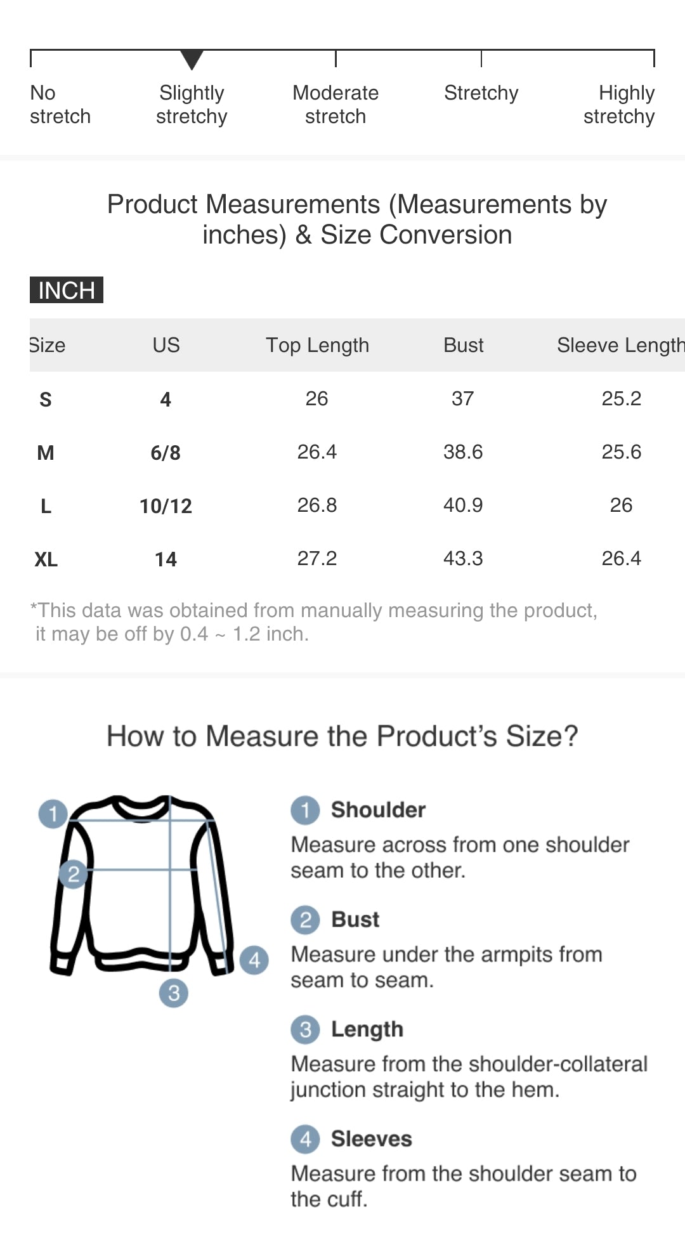Click the Highly stretchy label
Image resolution: width=685 pixels, height=1238 pixels.
(x=619, y=105)
